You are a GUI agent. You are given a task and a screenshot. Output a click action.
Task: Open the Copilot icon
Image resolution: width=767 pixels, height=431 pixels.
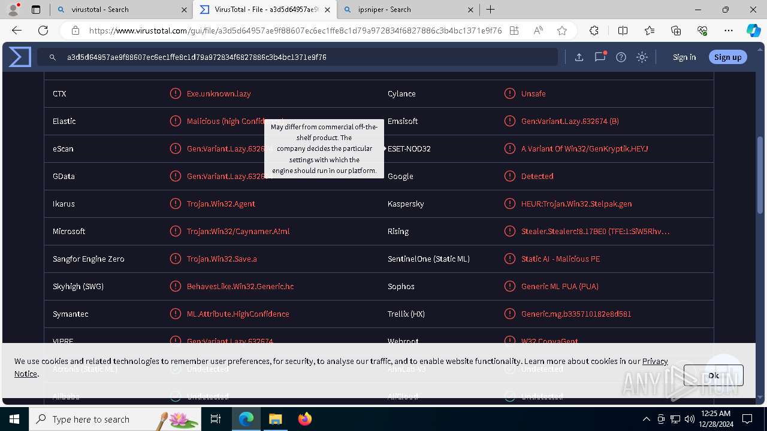pos(753,31)
